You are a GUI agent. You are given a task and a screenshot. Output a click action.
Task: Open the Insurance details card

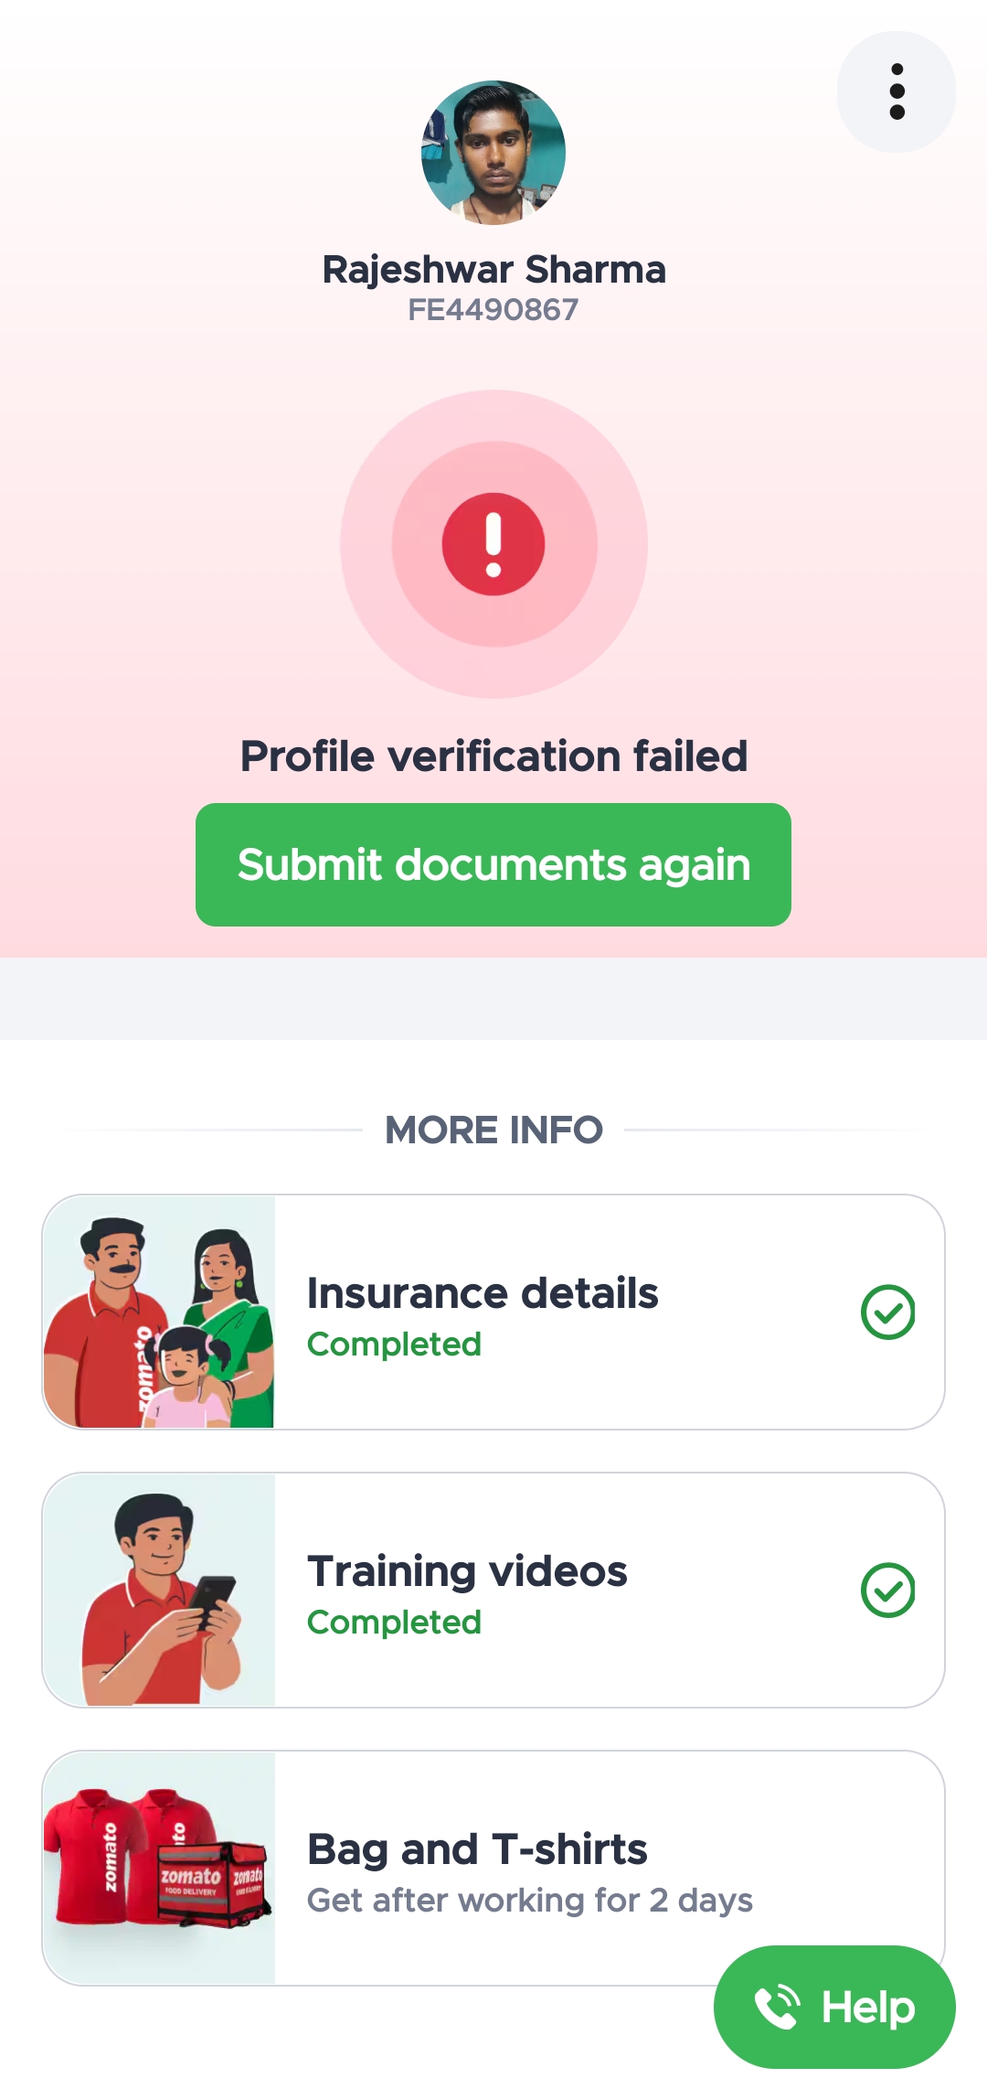(567, 1312)
